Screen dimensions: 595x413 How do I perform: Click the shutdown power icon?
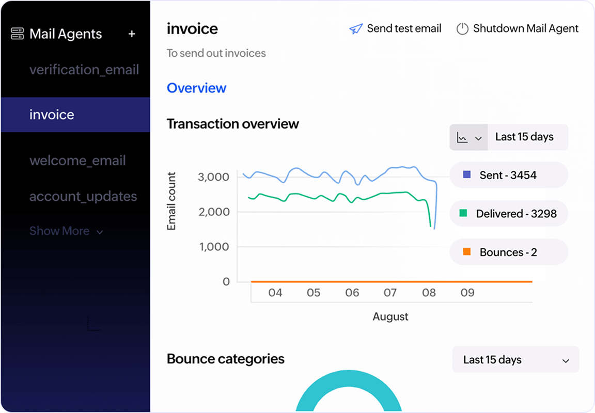tap(462, 29)
